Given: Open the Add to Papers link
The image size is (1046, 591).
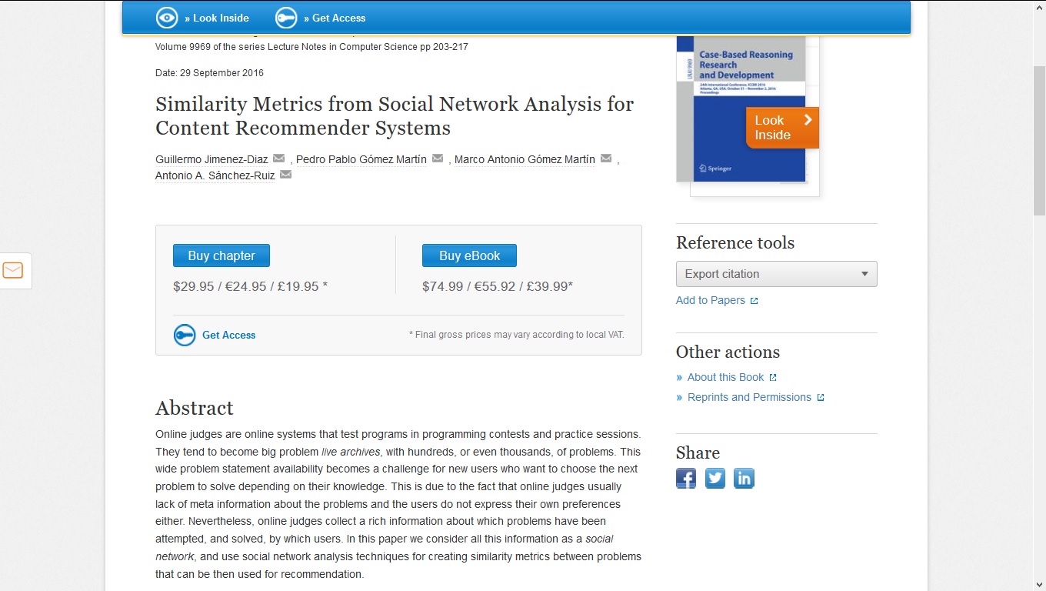Looking at the screenshot, I should [x=711, y=300].
